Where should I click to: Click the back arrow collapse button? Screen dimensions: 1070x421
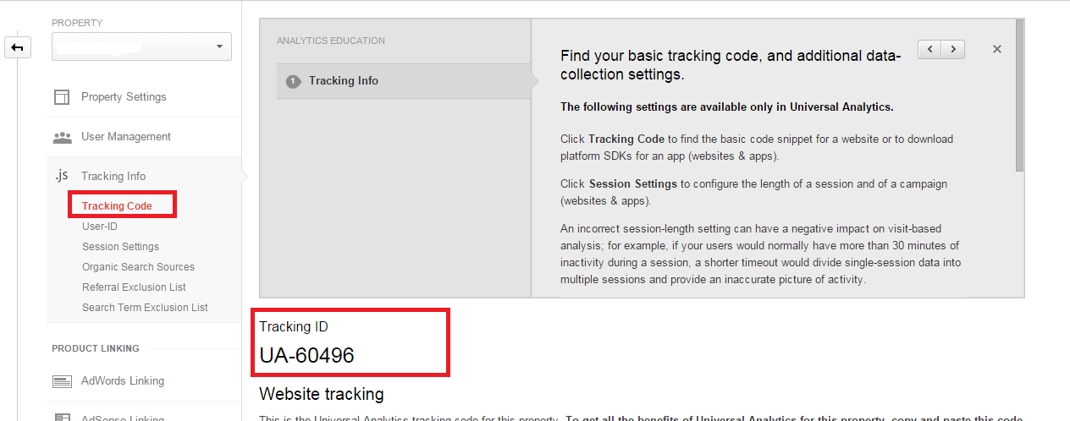[18, 48]
